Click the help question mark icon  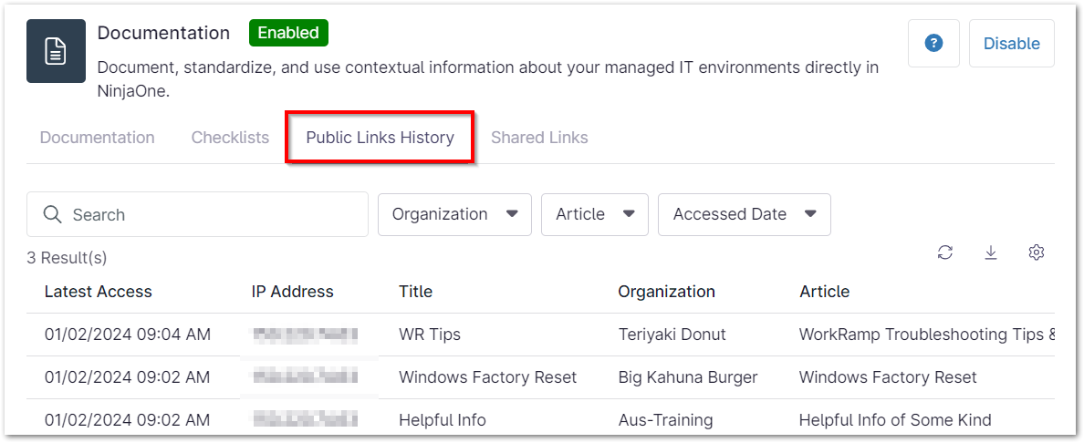point(933,44)
